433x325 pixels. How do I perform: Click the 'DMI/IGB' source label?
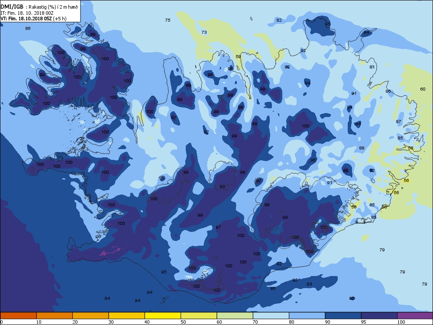12,7
